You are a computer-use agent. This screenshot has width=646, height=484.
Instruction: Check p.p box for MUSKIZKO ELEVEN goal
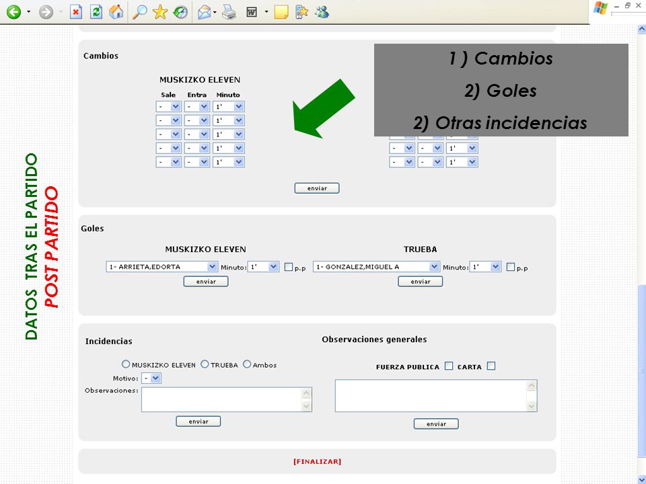289,267
